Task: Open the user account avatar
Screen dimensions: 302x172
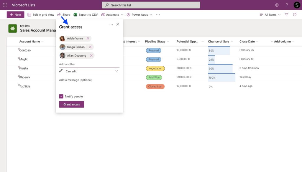Action: click(297, 5)
